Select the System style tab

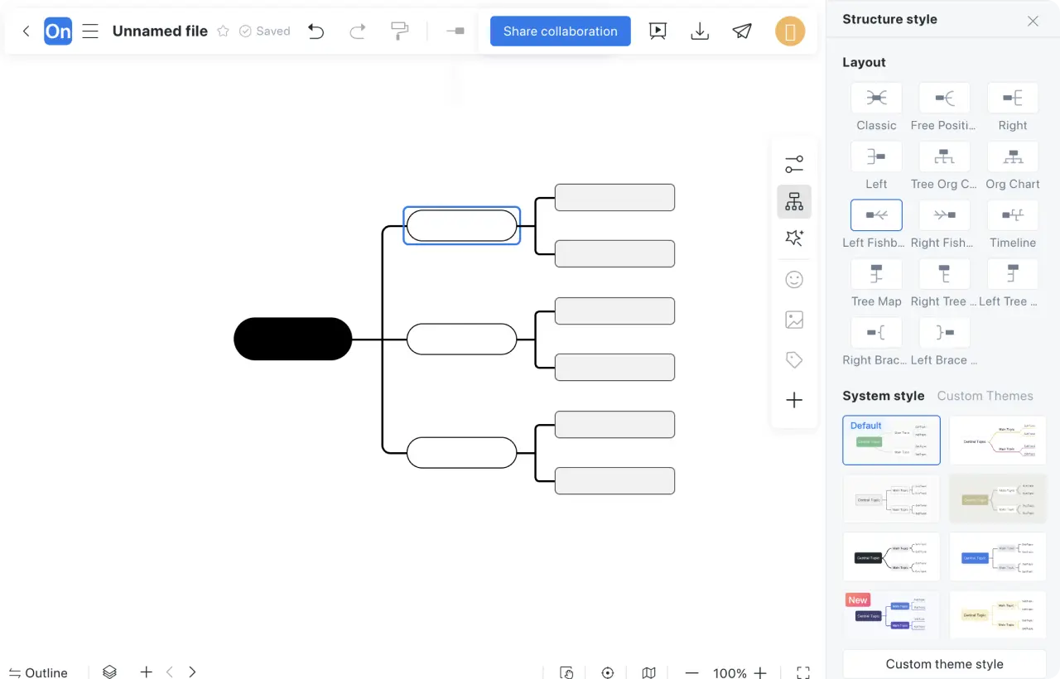point(883,396)
